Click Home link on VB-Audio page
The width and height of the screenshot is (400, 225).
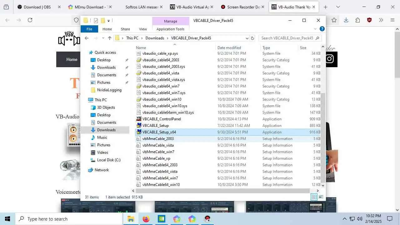pos(72,59)
